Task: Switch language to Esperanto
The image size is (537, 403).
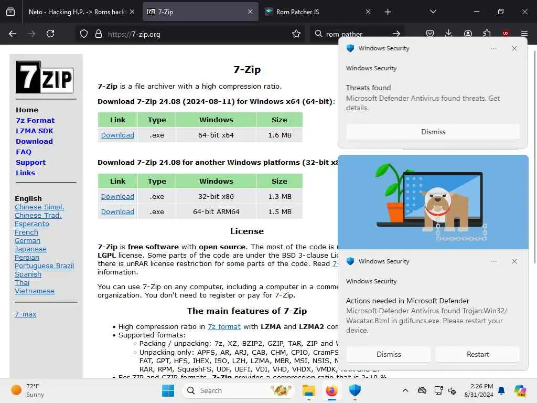Action: pyautogui.click(x=32, y=224)
